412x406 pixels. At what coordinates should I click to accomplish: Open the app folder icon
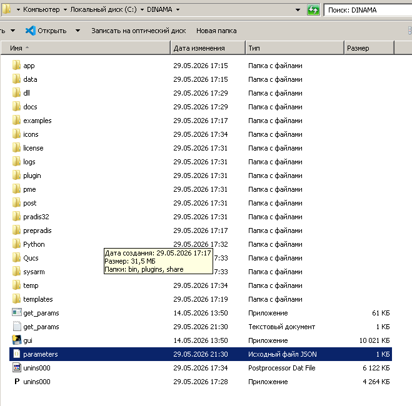(x=16, y=65)
